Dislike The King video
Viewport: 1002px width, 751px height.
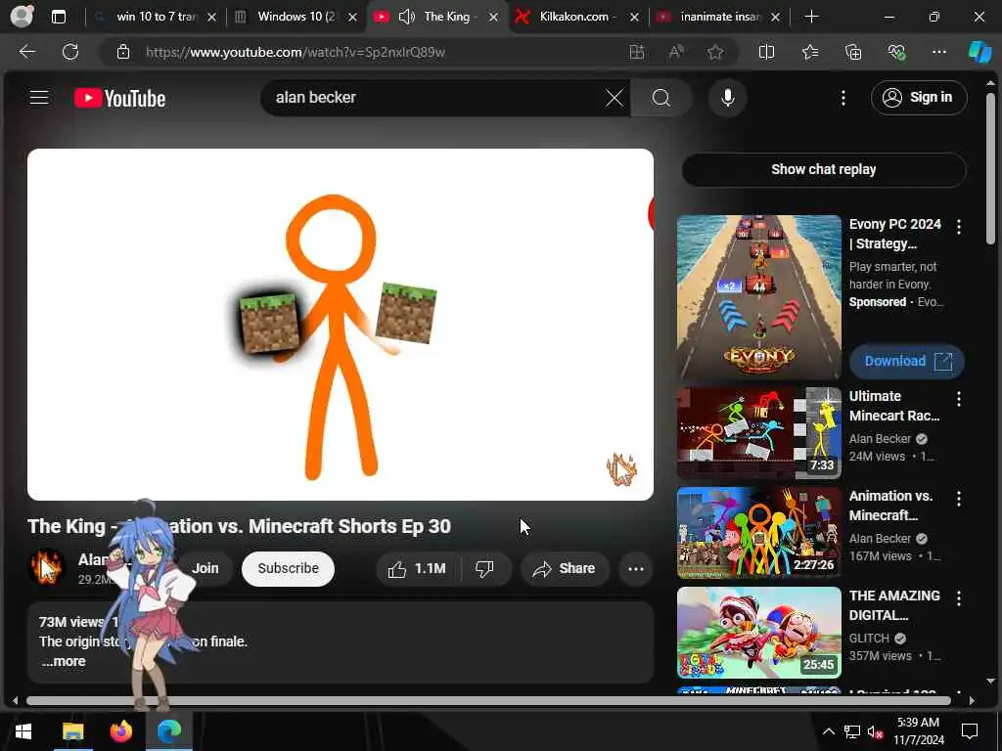pos(485,568)
